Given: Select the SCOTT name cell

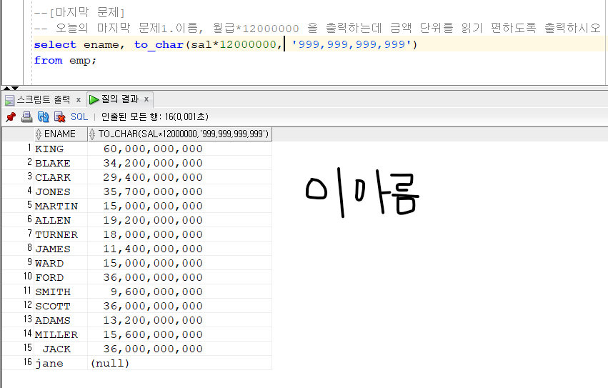Looking at the screenshot, I should point(61,306).
